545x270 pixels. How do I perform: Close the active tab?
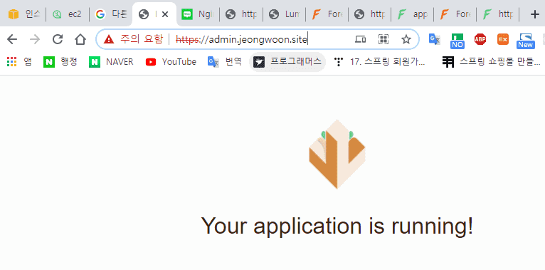165,14
